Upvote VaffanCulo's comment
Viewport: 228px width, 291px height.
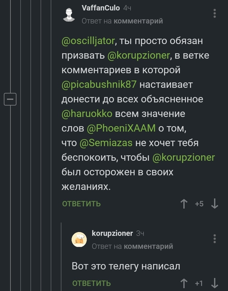(x=184, y=204)
